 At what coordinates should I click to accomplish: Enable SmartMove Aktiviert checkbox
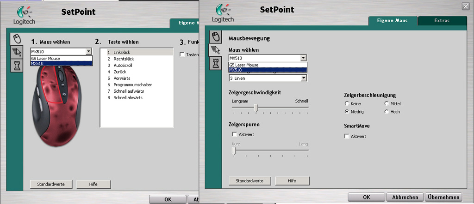[347, 136]
